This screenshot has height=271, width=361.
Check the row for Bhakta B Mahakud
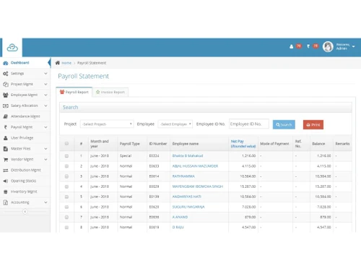tap(66, 156)
